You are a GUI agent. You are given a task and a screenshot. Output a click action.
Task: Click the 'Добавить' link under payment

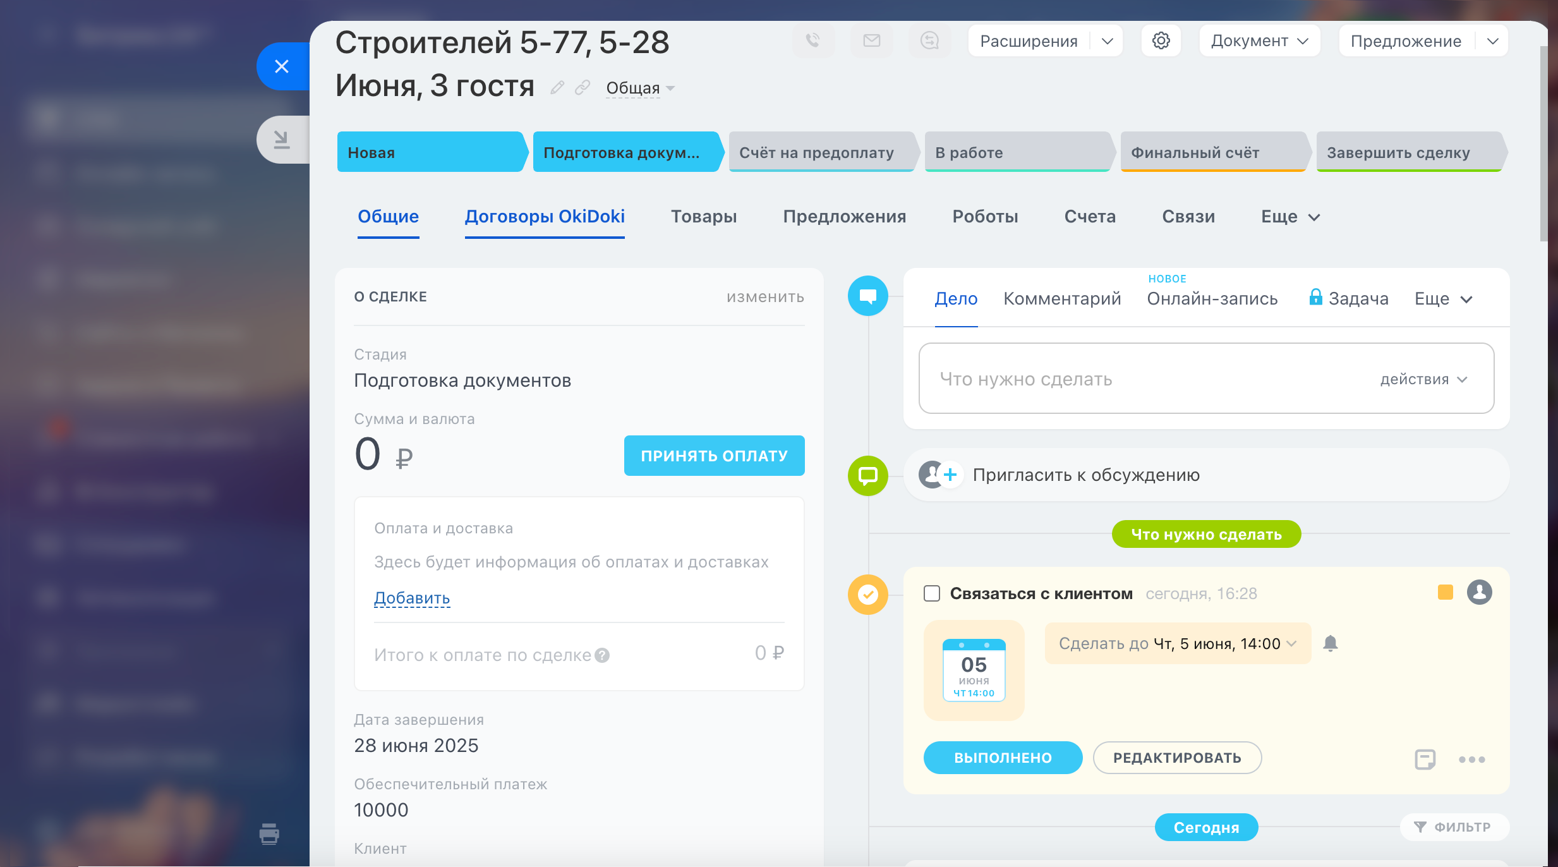(x=412, y=597)
